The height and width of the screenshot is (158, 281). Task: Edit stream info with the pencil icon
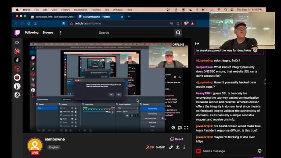point(171,147)
